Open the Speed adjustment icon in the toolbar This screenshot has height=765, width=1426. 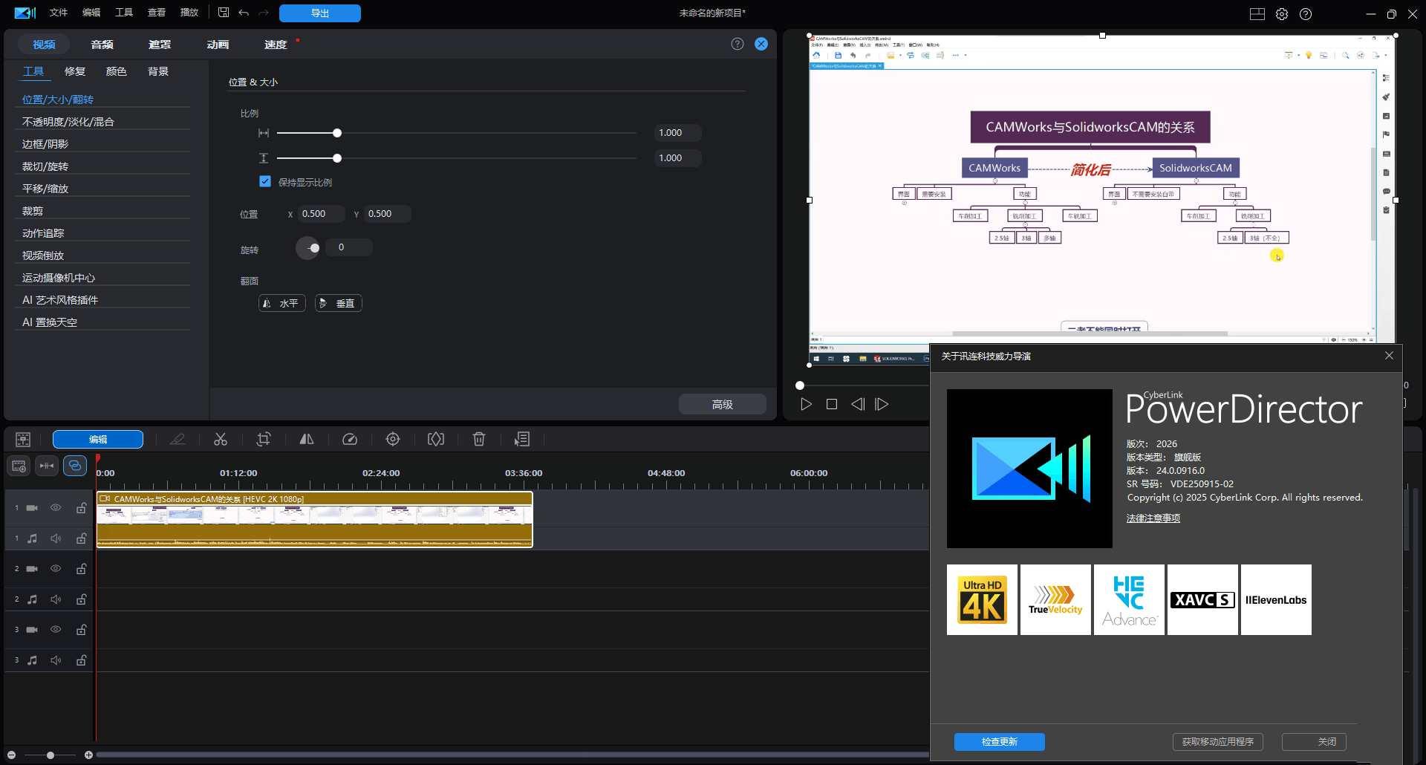pos(350,439)
